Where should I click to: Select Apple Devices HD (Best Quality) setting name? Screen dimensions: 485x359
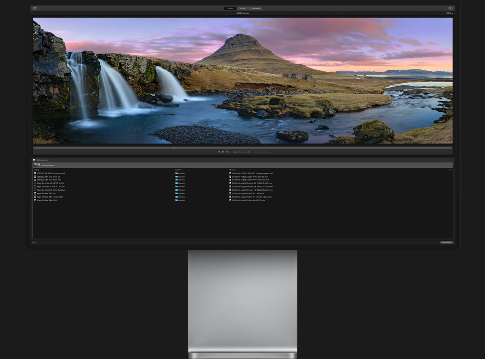click(51, 190)
